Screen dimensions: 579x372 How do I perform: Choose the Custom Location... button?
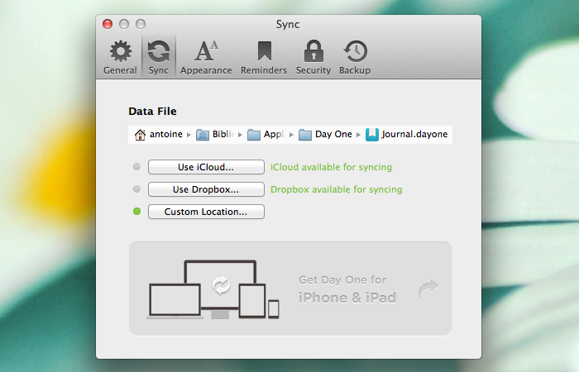(x=206, y=212)
